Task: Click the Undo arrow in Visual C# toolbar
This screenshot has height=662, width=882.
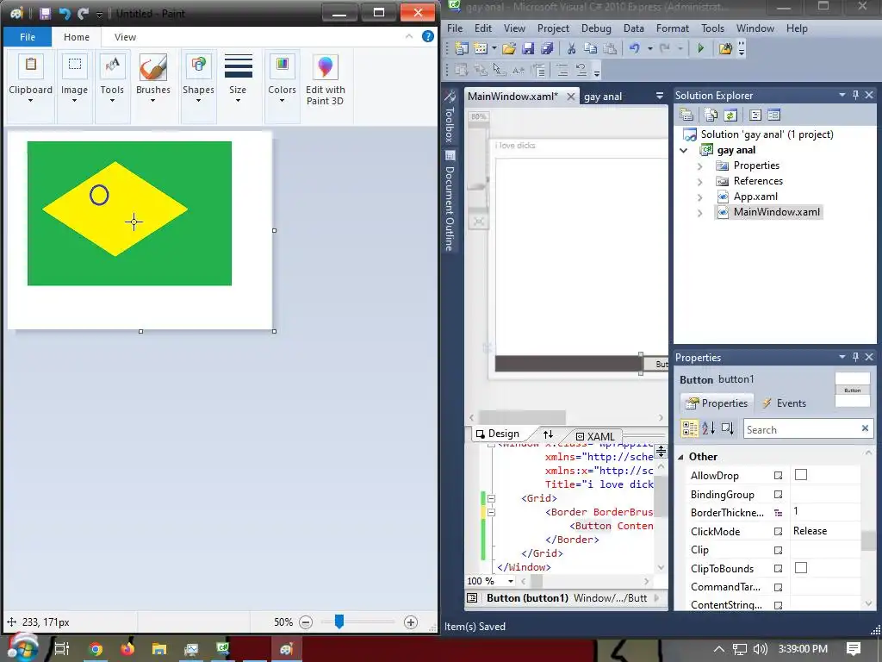Action: point(635,48)
